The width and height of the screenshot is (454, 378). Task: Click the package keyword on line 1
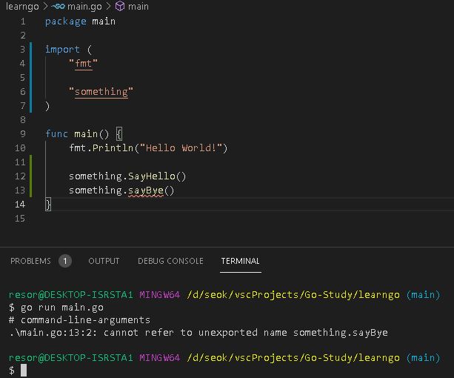[x=66, y=21]
